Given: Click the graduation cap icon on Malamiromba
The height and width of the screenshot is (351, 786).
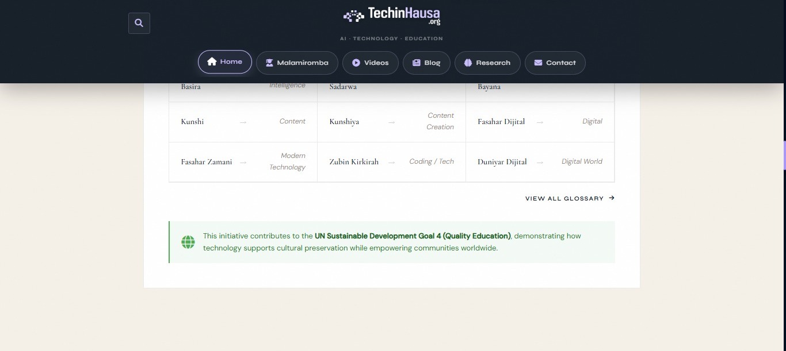Looking at the screenshot, I should click(x=269, y=63).
